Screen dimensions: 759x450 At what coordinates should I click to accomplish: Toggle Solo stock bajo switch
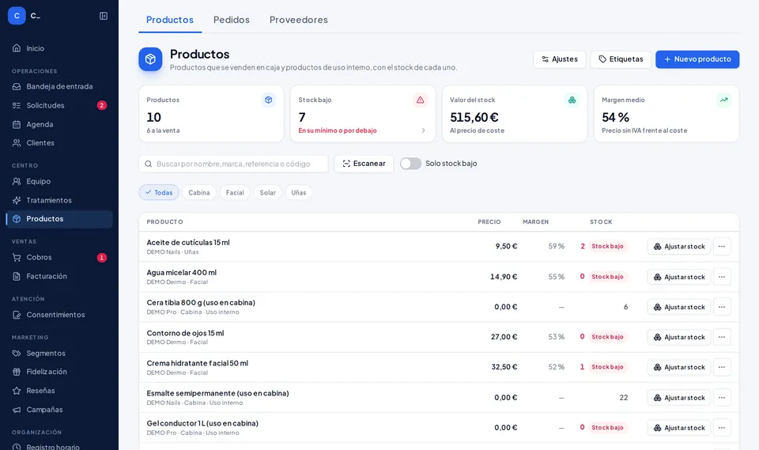point(410,164)
